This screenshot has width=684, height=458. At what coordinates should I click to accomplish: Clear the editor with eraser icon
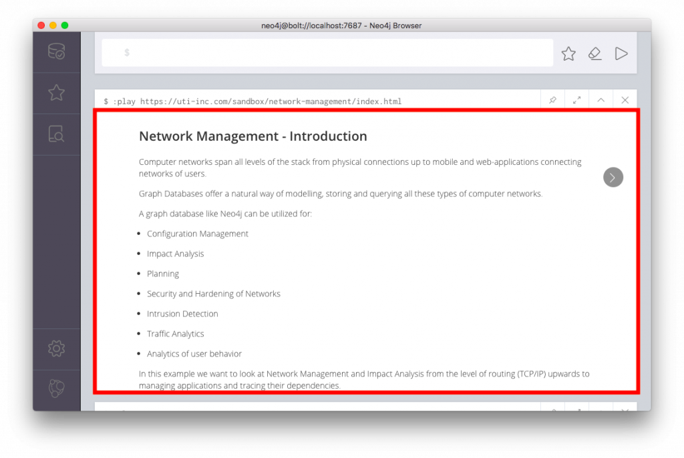594,53
